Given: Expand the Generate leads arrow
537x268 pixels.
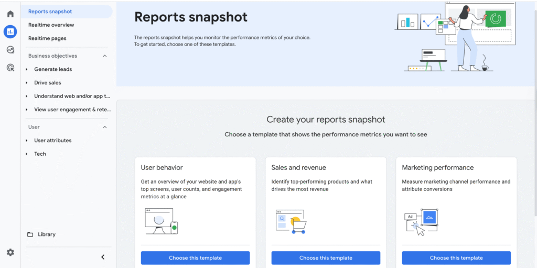Looking at the screenshot, I should click(27, 69).
